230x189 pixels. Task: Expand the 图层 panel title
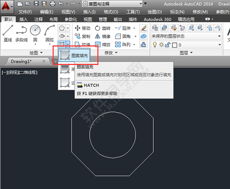(x=186, y=53)
